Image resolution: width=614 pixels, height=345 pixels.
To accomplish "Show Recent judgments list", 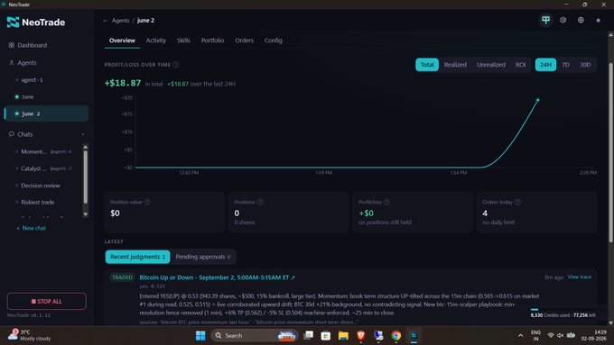I will coord(137,257).
